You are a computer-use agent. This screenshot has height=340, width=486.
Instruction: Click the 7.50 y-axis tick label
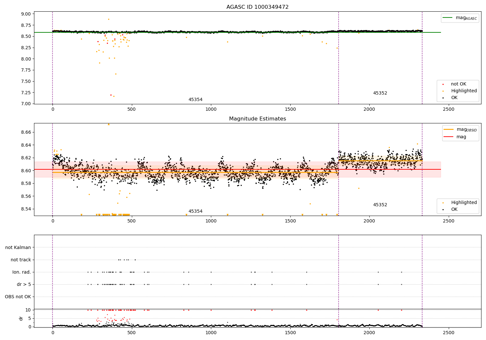26,81
